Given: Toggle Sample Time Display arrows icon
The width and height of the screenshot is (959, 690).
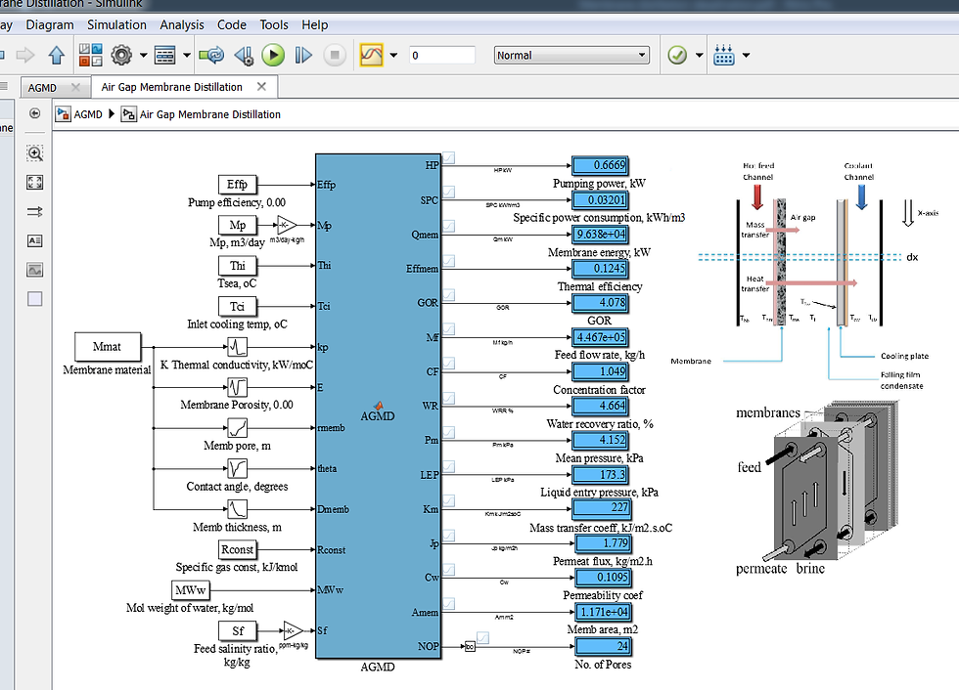Looking at the screenshot, I should click(x=35, y=211).
